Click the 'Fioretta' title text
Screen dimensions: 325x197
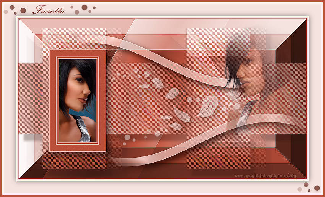pos(49,10)
